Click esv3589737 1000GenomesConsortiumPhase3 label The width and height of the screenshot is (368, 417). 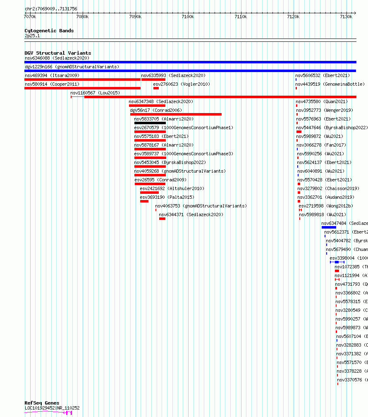(184, 154)
